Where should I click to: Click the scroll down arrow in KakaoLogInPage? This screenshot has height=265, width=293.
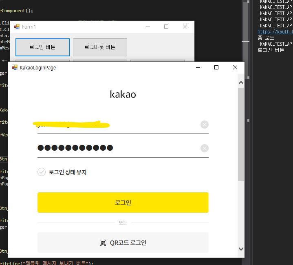[x=241, y=249]
